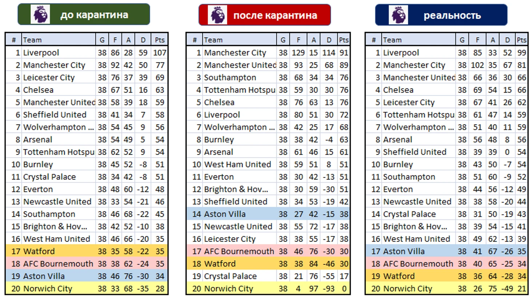Select the red 'после карантина' banner
The image size is (531, 300).
264,15
